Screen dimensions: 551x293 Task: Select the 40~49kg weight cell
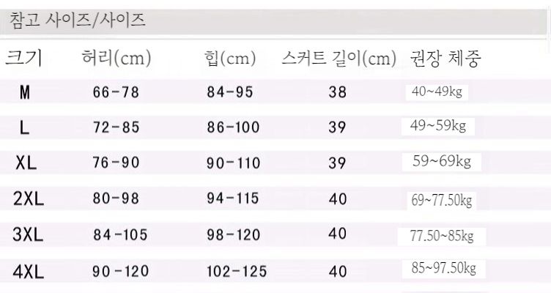pyautogui.click(x=436, y=92)
